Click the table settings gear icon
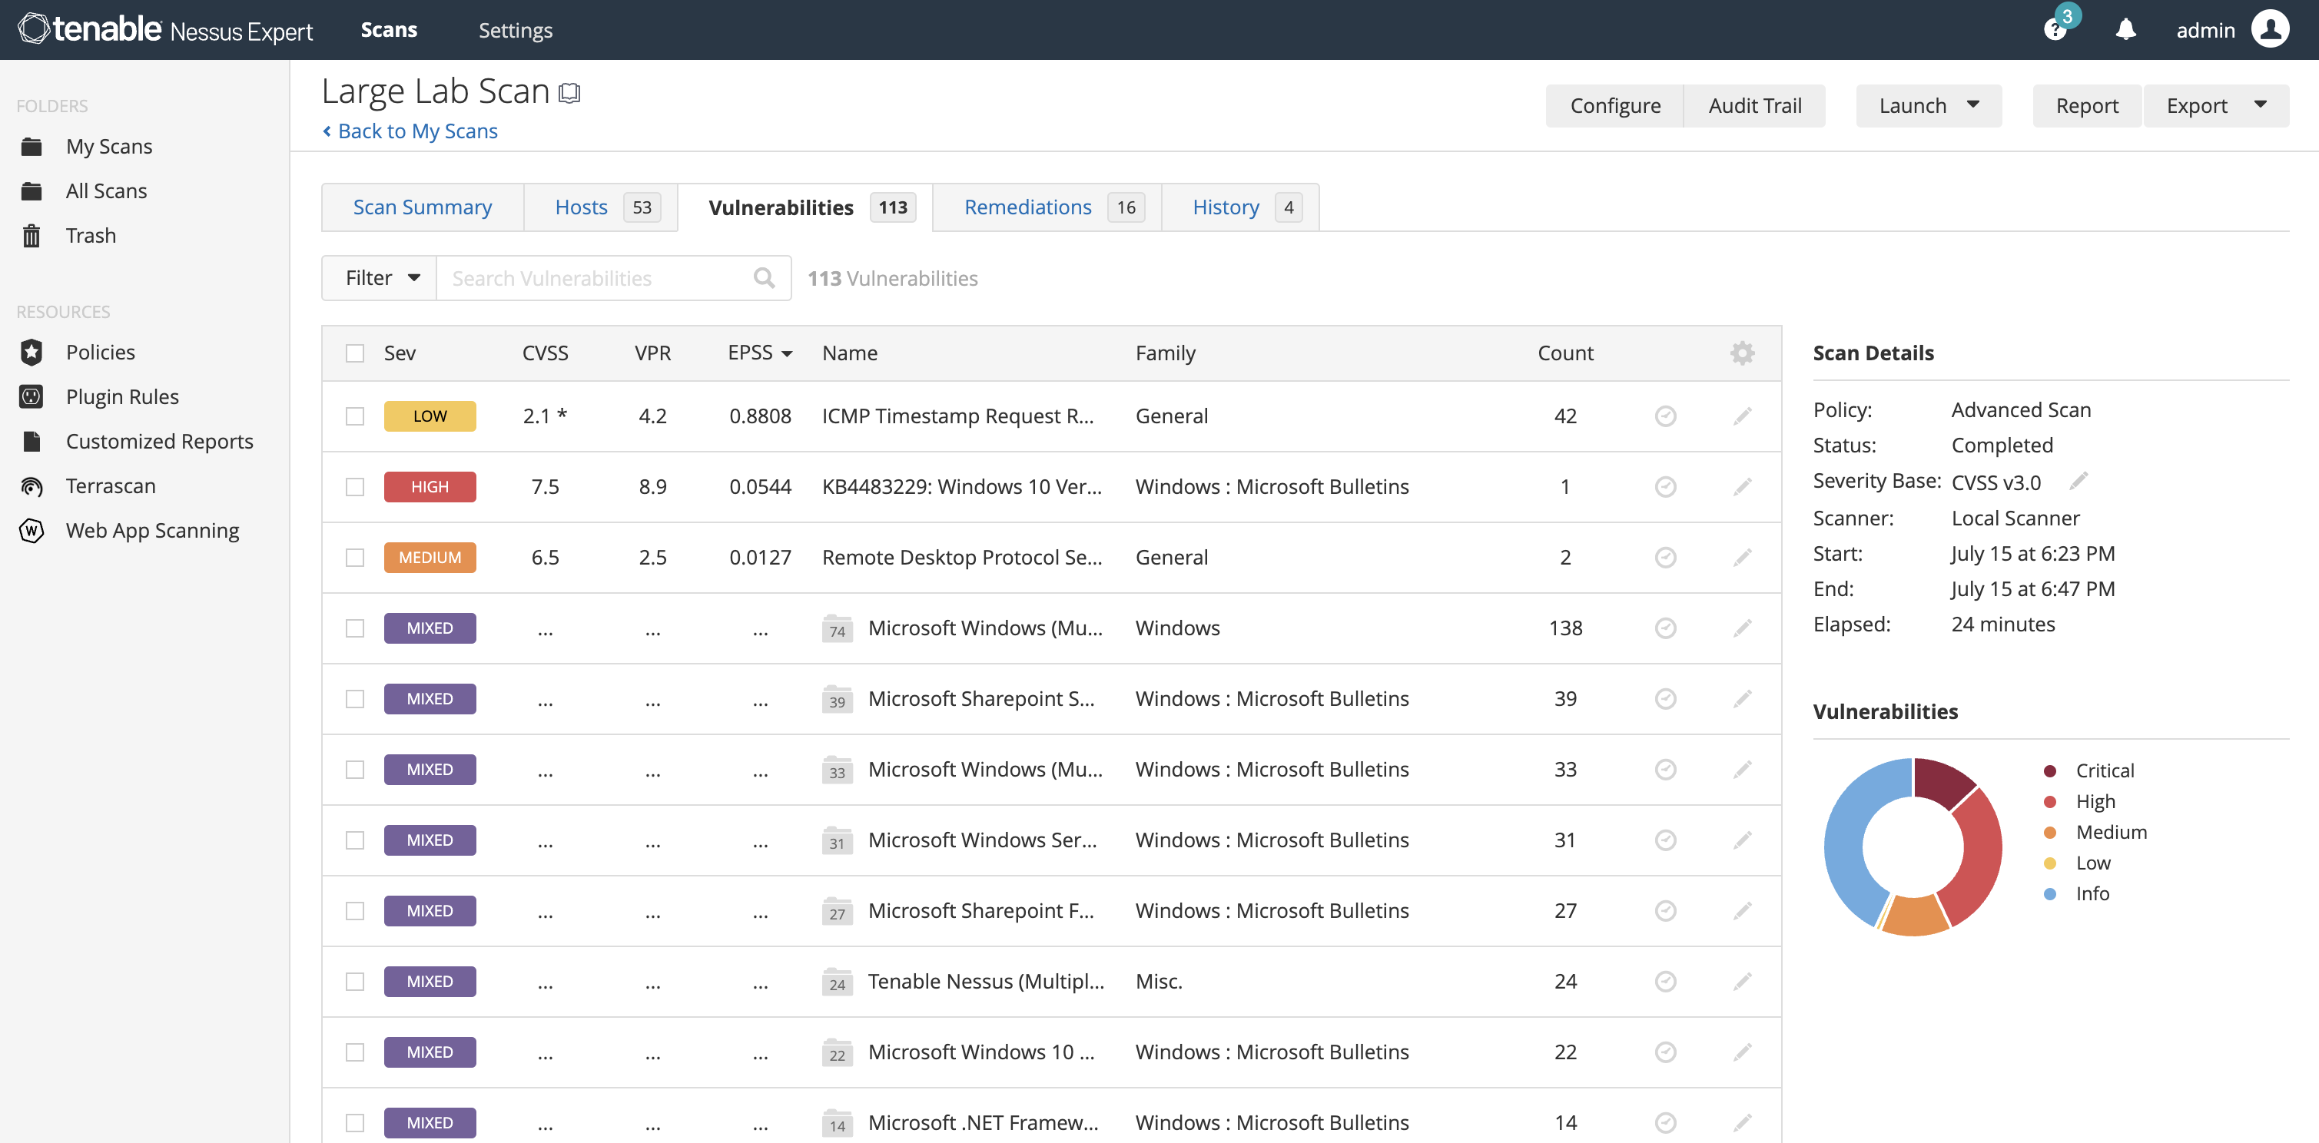The height and width of the screenshot is (1143, 2319). coord(1742,353)
